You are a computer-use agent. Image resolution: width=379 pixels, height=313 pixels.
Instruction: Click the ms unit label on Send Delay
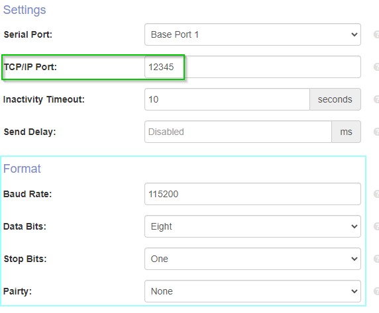click(x=346, y=132)
